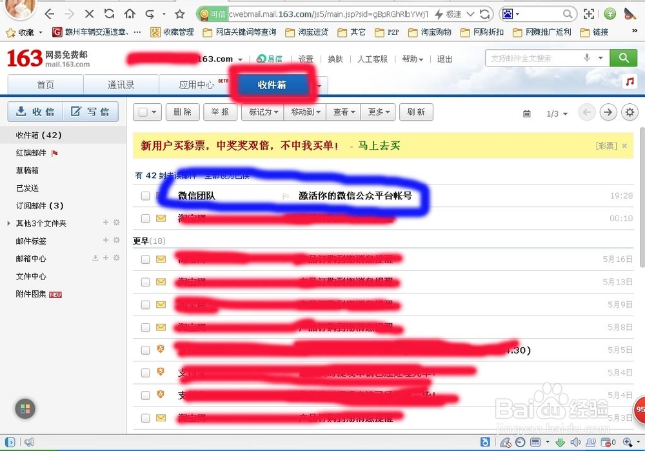This screenshot has height=451, width=645.
Task: Open the 1/3 page selector dropdown
Action: coord(557,114)
